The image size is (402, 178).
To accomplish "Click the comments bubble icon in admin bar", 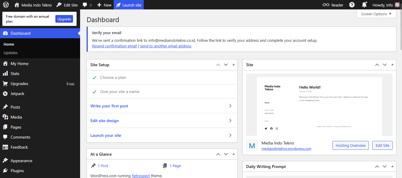I will pos(85,5).
